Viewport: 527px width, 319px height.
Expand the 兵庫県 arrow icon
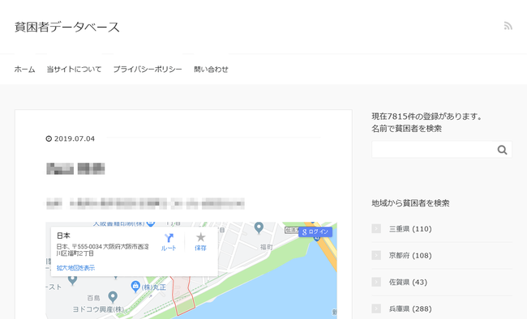coord(376,308)
